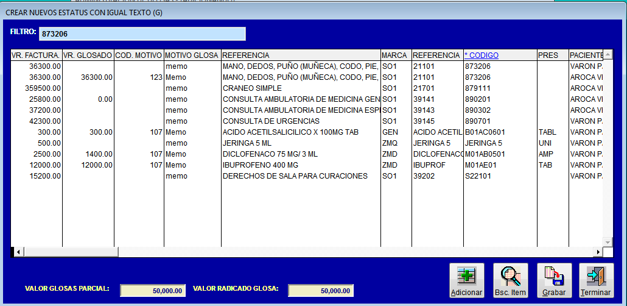This screenshot has width=627, height=306.
Task: Click the horizontal scrollbar right arrow
Action: pyautogui.click(x=598, y=252)
